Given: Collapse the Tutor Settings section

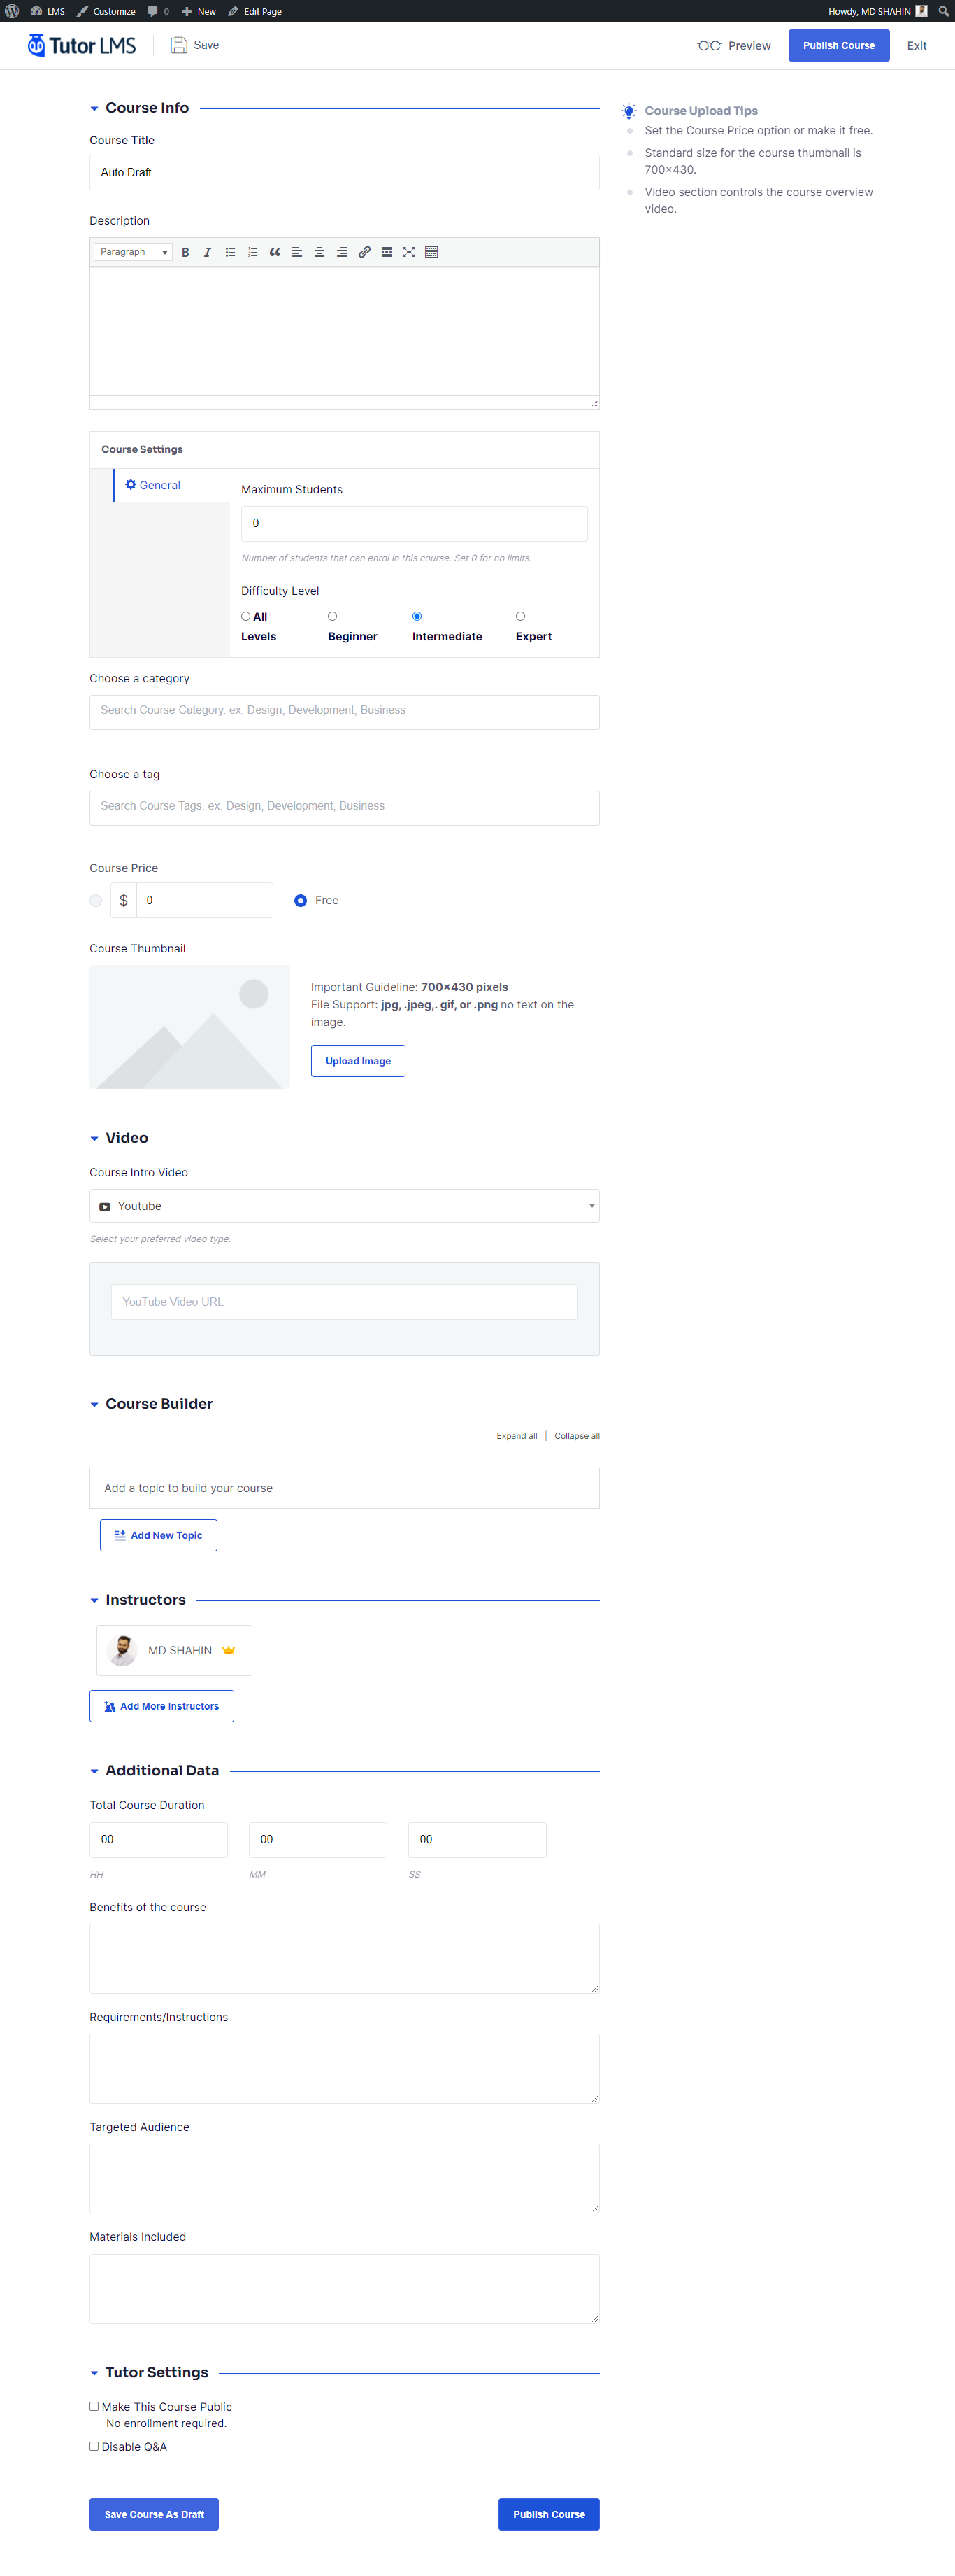Looking at the screenshot, I should (x=95, y=2373).
